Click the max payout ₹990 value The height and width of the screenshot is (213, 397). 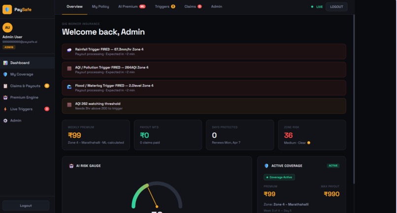click(331, 194)
